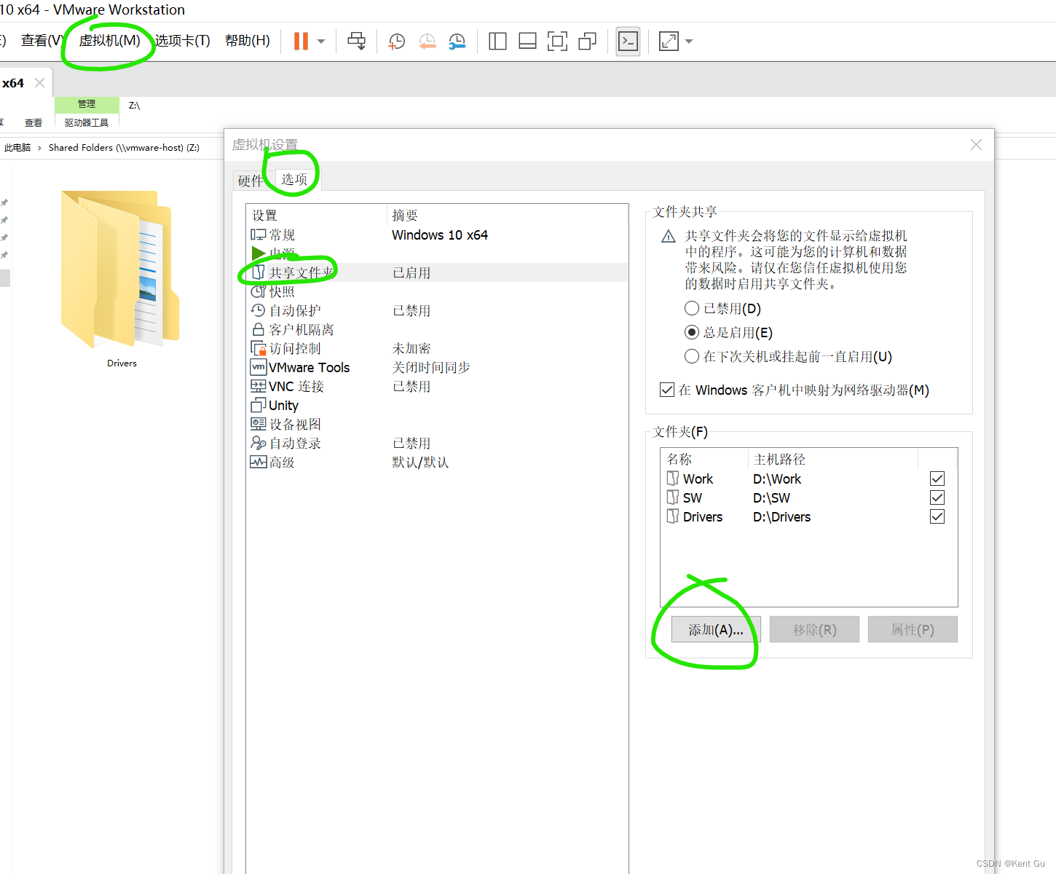Toggle the Work folder enabled checkbox
This screenshot has height=874, width=1056.
(937, 479)
